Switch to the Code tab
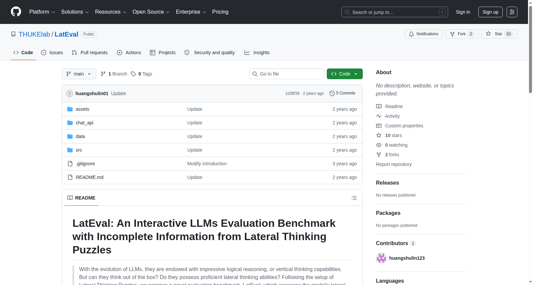The image size is (533, 285). 23,53
